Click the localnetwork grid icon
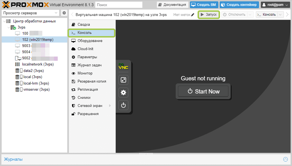This screenshot has height=166, width=292. [x=17, y=64]
